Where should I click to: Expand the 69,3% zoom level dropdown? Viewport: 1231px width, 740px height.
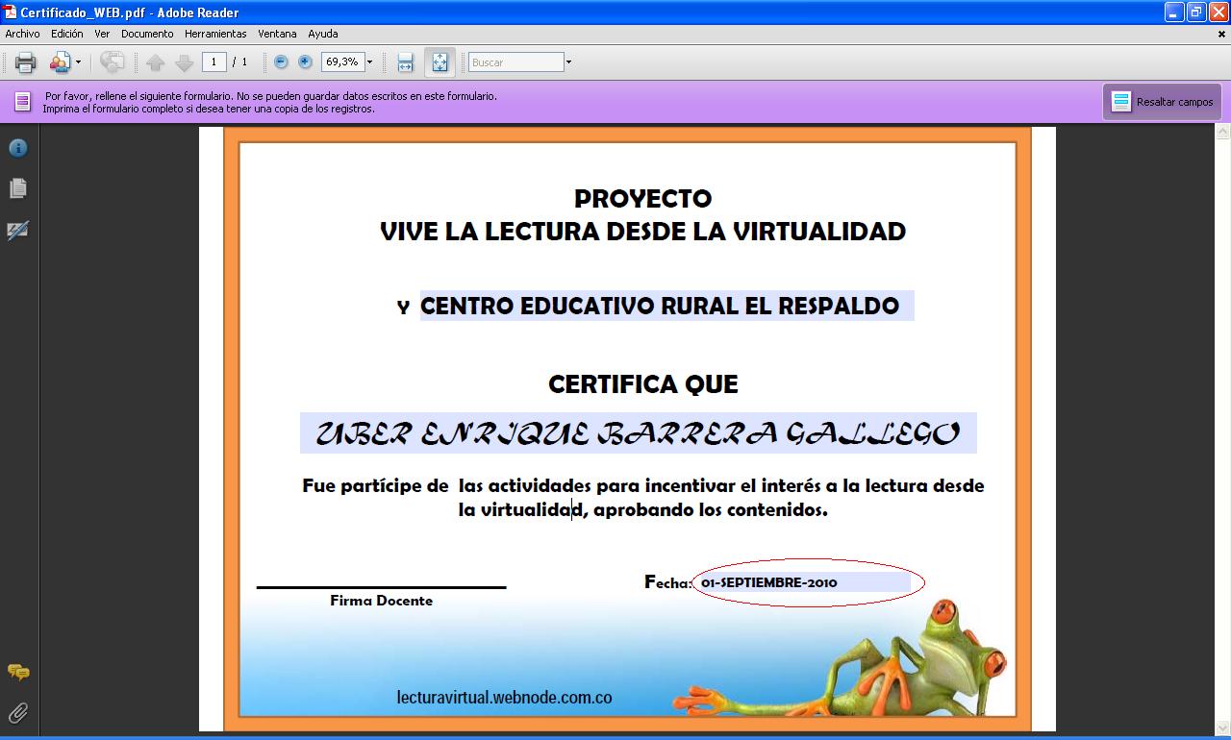coord(369,62)
